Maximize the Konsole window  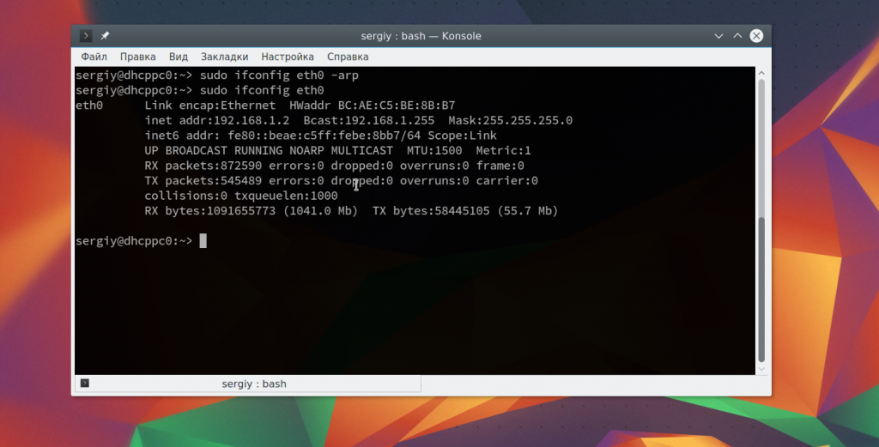737,36
